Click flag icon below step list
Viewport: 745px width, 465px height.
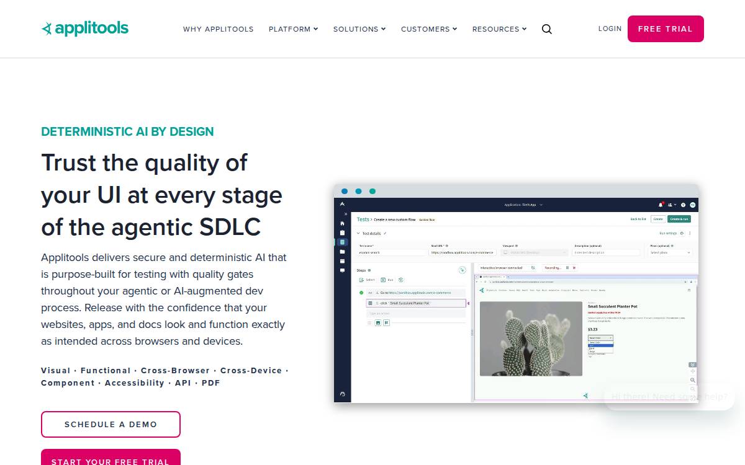[386, 322]
